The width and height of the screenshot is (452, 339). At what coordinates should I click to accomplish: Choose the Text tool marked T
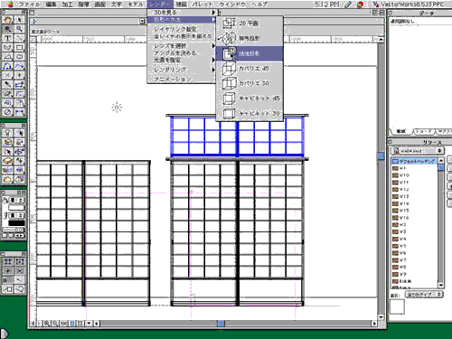pyautogui.click(x=8, y=39)
